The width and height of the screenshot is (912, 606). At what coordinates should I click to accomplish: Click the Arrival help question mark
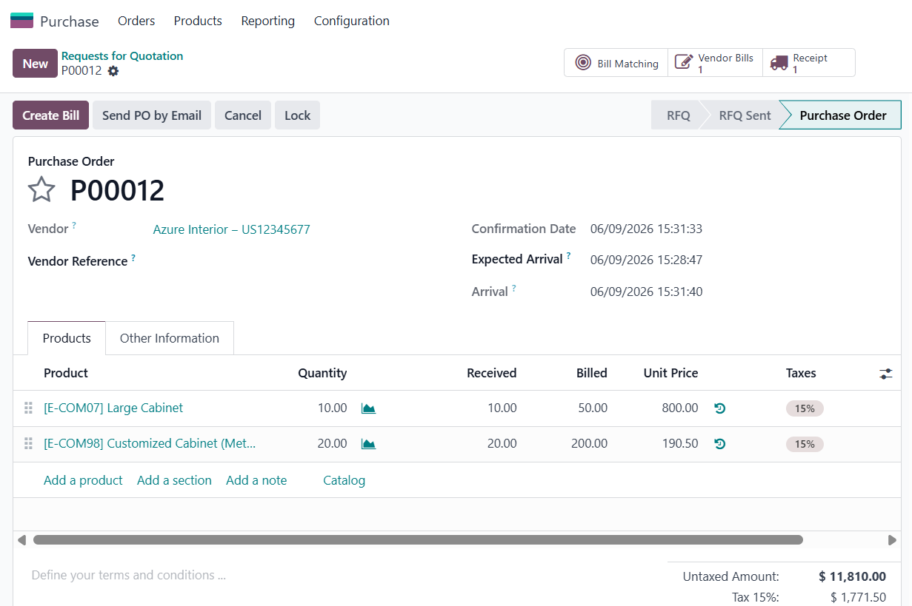[x=513, y=288]
